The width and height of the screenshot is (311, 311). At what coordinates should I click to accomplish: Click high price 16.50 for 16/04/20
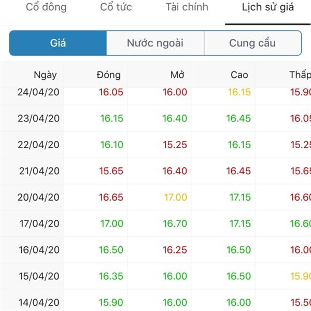point(238,250)
